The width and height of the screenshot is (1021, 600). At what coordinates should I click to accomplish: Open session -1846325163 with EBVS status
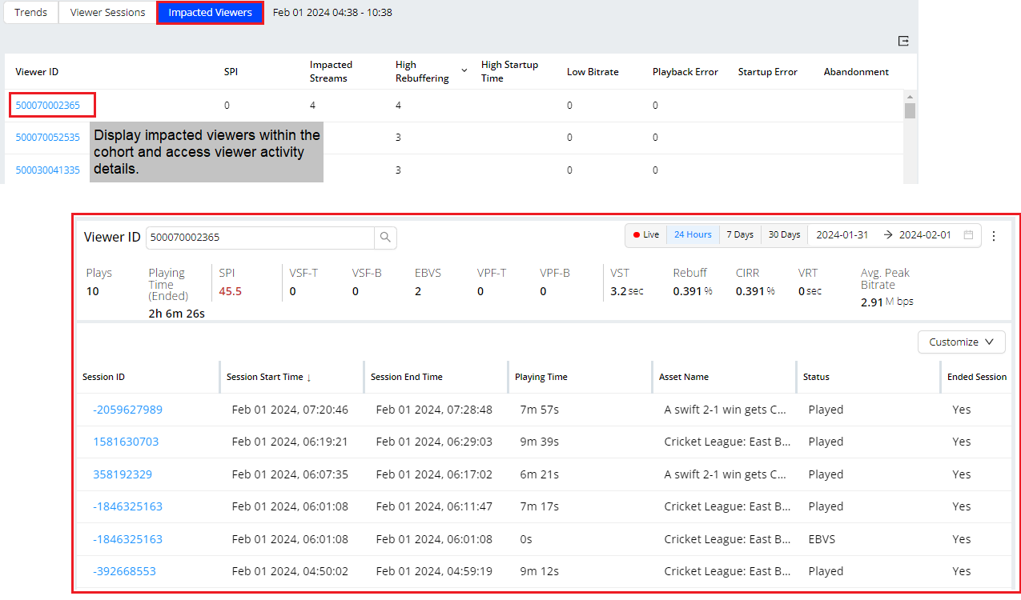point(127,539)
